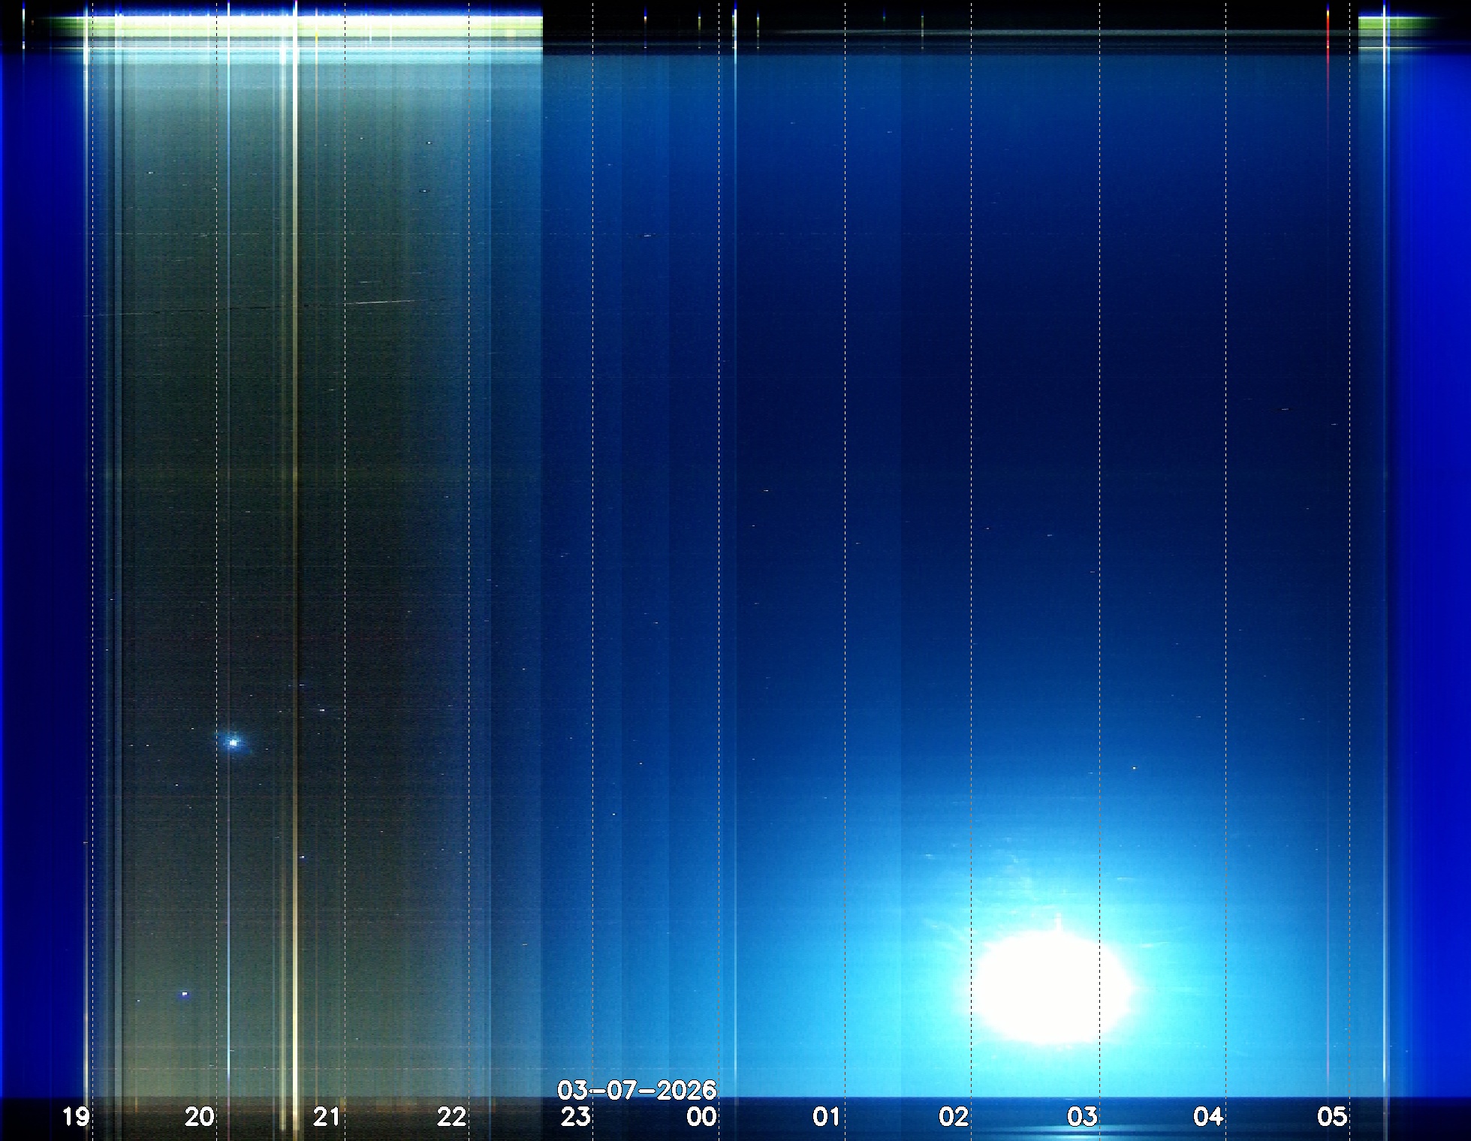Click the midnight 00 hour label

702,1117
